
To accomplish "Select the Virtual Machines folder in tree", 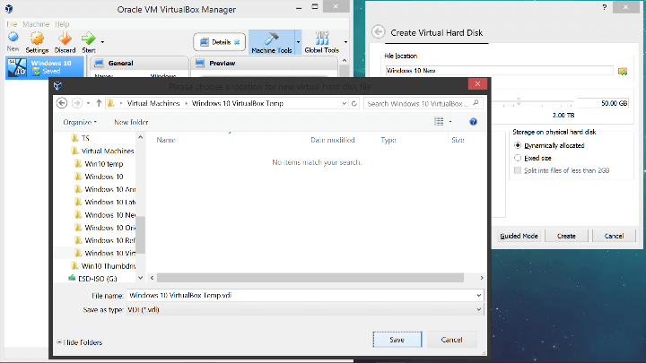I will (102, 151).
